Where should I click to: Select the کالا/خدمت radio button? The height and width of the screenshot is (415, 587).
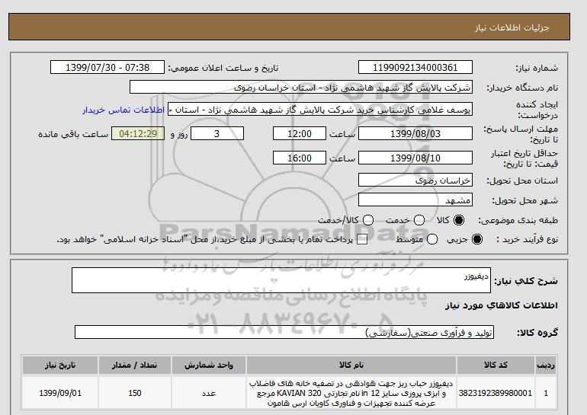pos(368,220)
